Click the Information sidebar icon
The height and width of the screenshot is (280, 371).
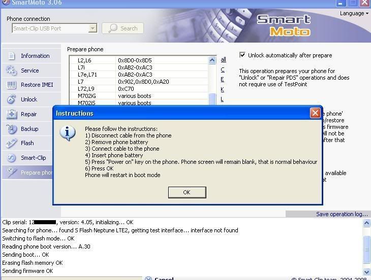(11, 56)
